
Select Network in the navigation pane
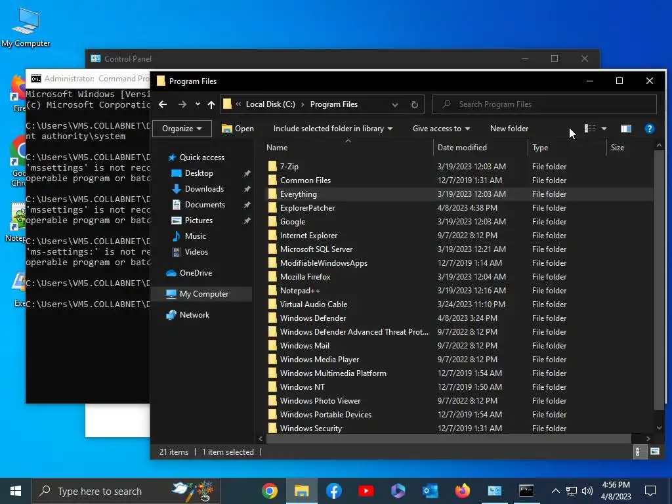(x=194, y=315)
